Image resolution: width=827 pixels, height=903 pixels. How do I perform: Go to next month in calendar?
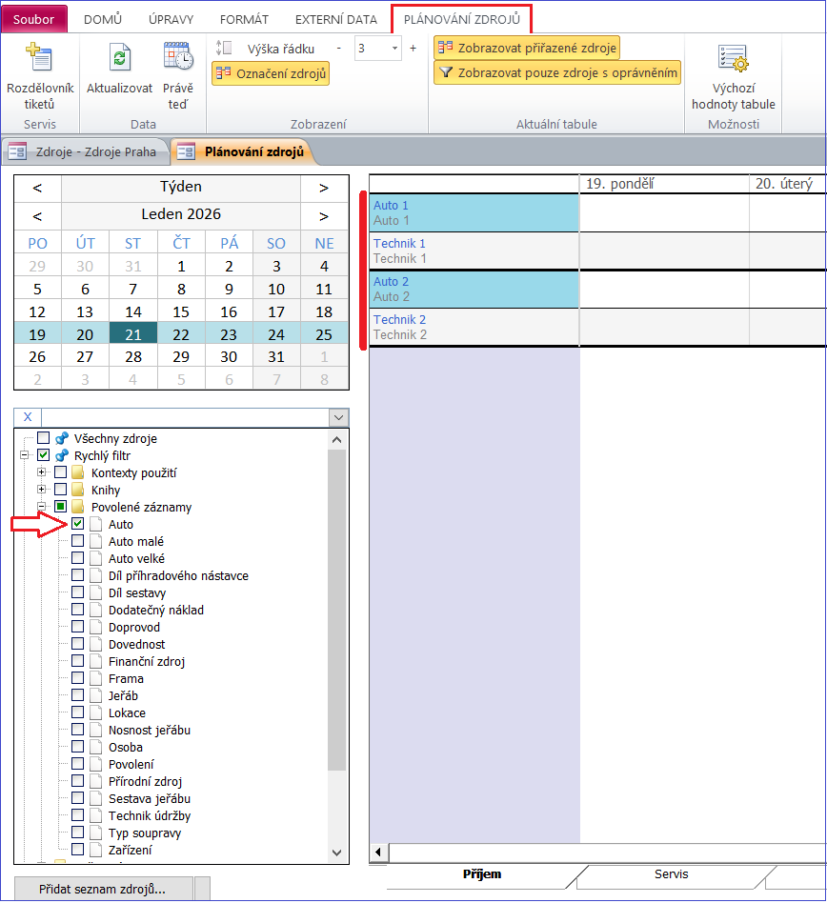(x=324, y=215)
